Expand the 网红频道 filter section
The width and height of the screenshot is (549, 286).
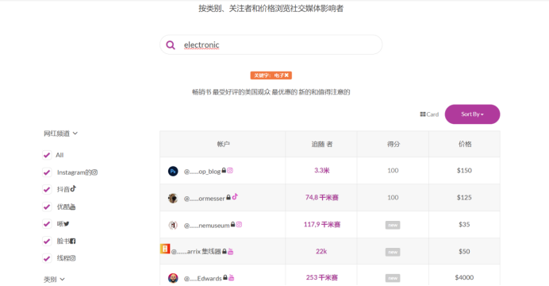[x=60, y=133]
